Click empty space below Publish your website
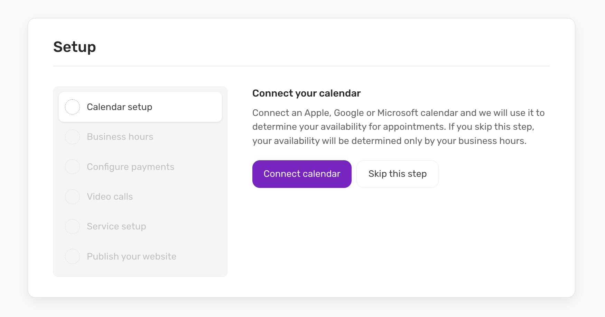 [x=140, y=271]
